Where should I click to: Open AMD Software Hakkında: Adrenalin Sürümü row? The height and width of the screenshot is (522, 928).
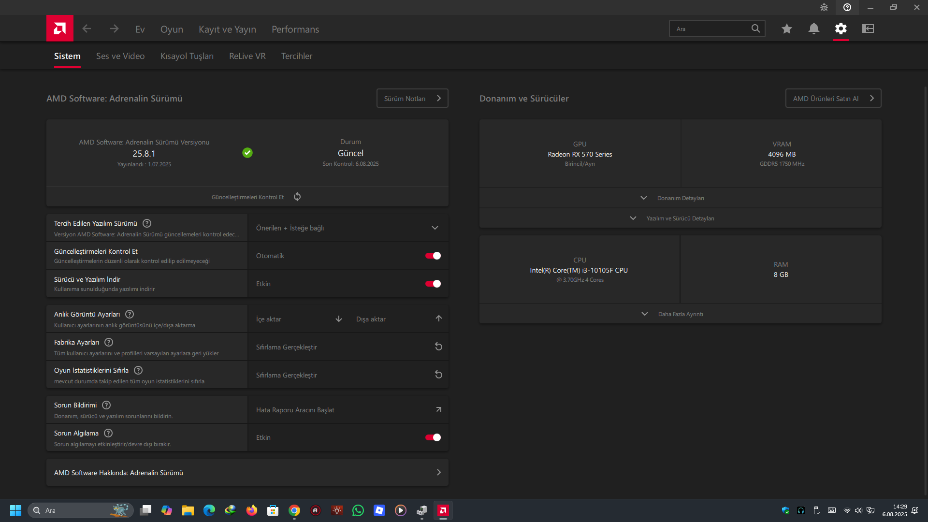coord(247,472)
